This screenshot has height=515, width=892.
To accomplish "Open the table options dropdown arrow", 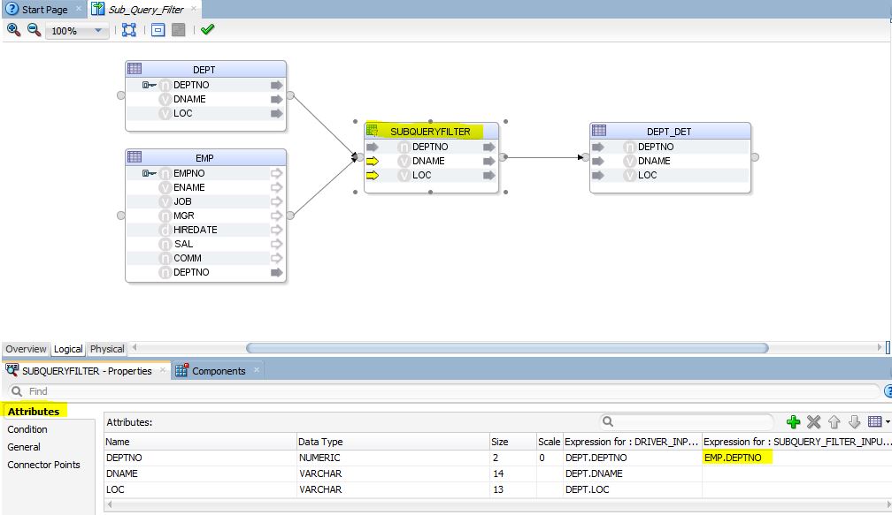I will click(888, 421).
